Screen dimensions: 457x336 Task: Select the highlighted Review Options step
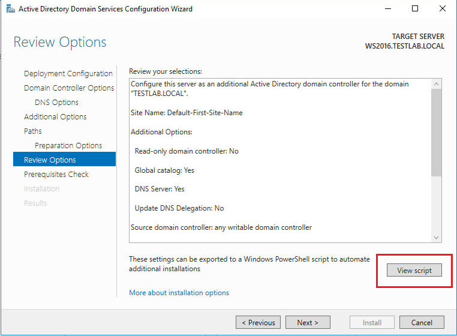[50, 160]
